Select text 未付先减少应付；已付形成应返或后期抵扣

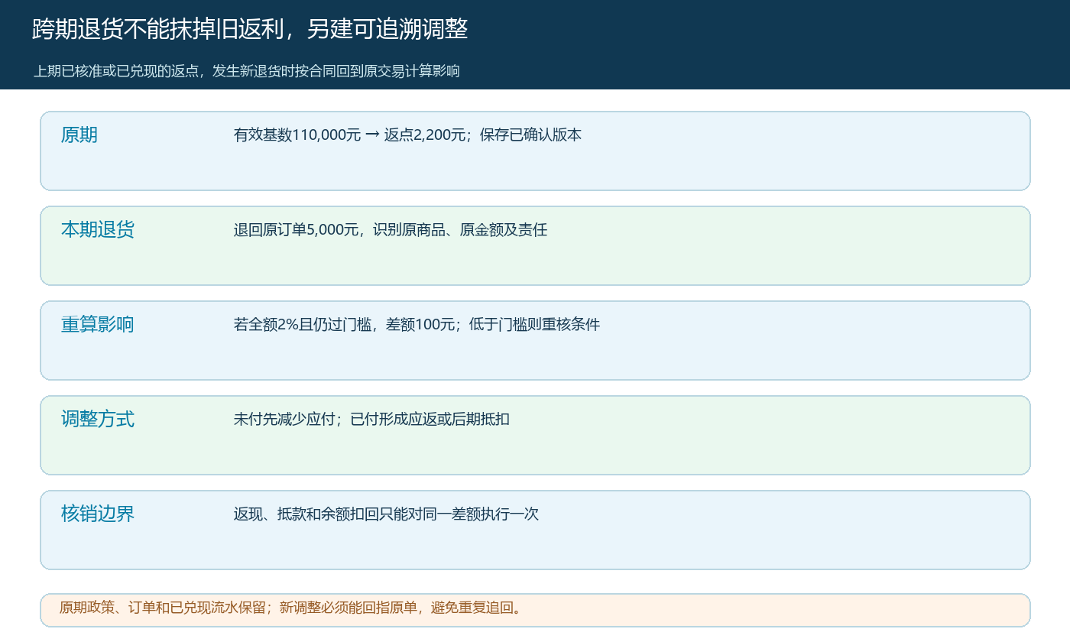[x=371, y=420]
